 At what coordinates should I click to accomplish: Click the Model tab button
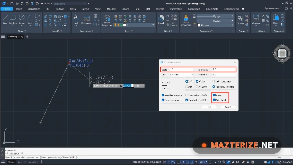[x=12, y=162]
